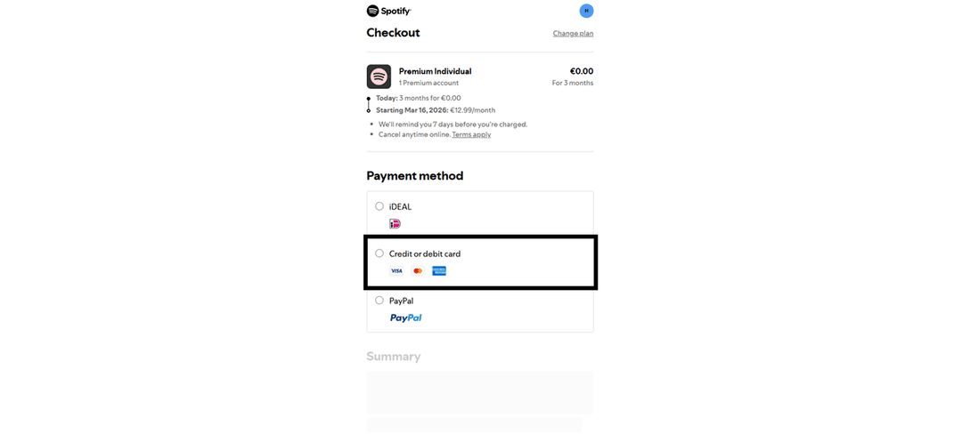Open the Terms apply link
962x434 pixels.
tap(471, 134)
